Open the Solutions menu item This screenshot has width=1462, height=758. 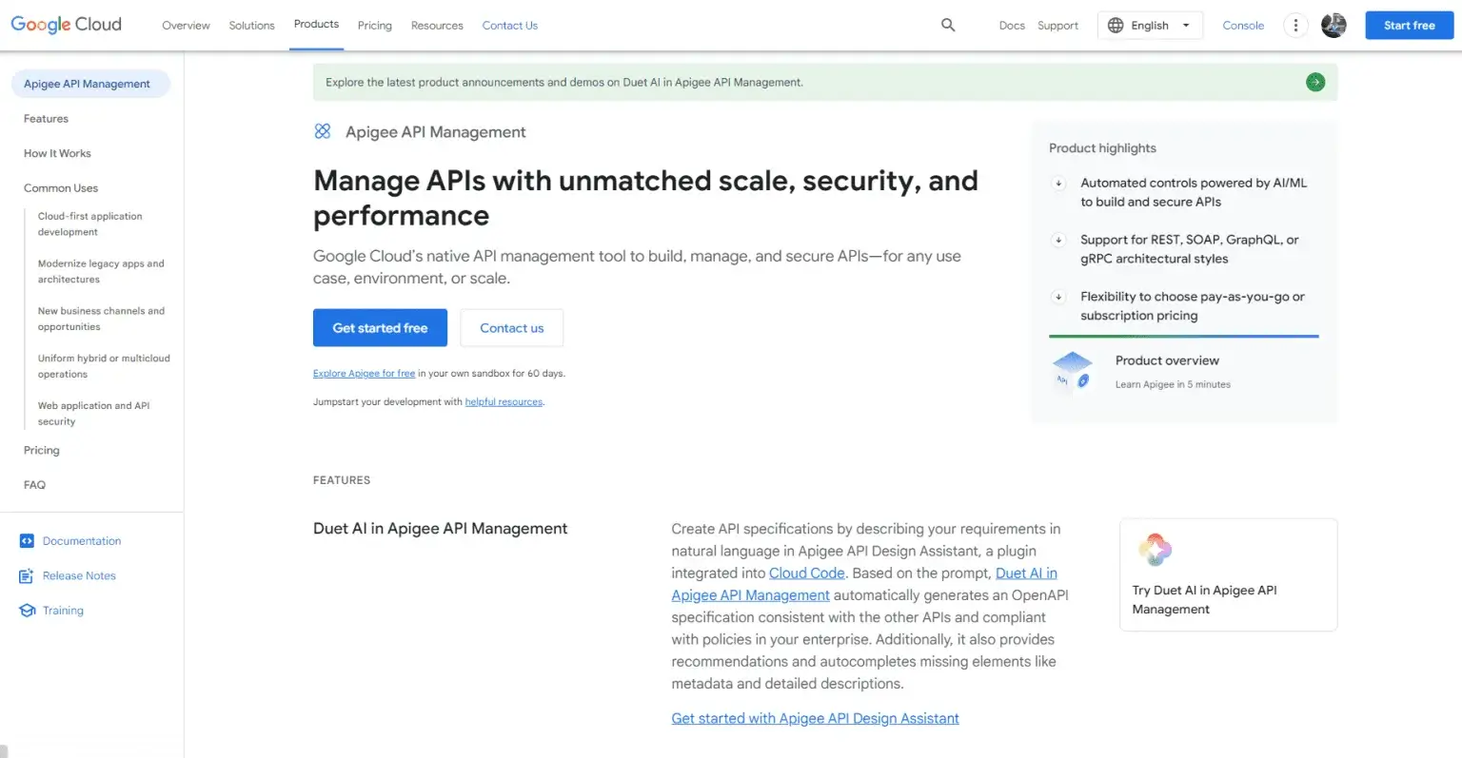(251, 25)
